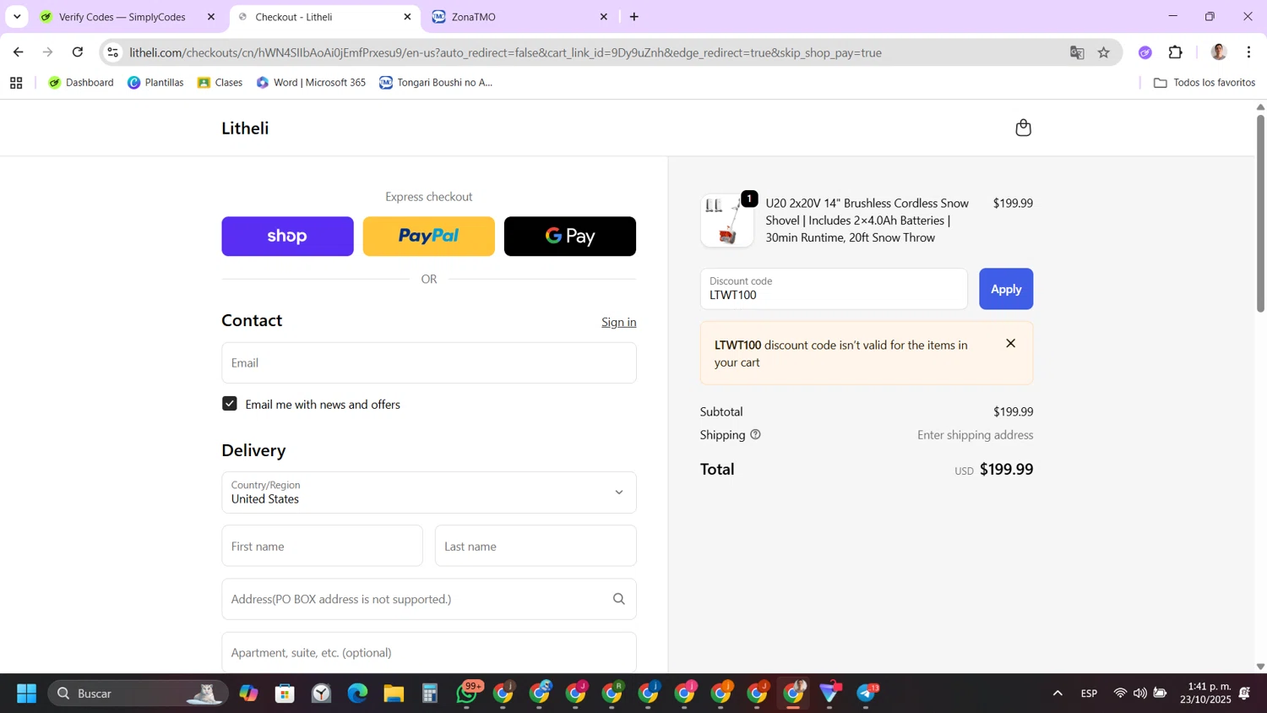Open the apps grid in bookmarks bar
The width and height of the screenshot is (1267, 713).
point(16,83)
